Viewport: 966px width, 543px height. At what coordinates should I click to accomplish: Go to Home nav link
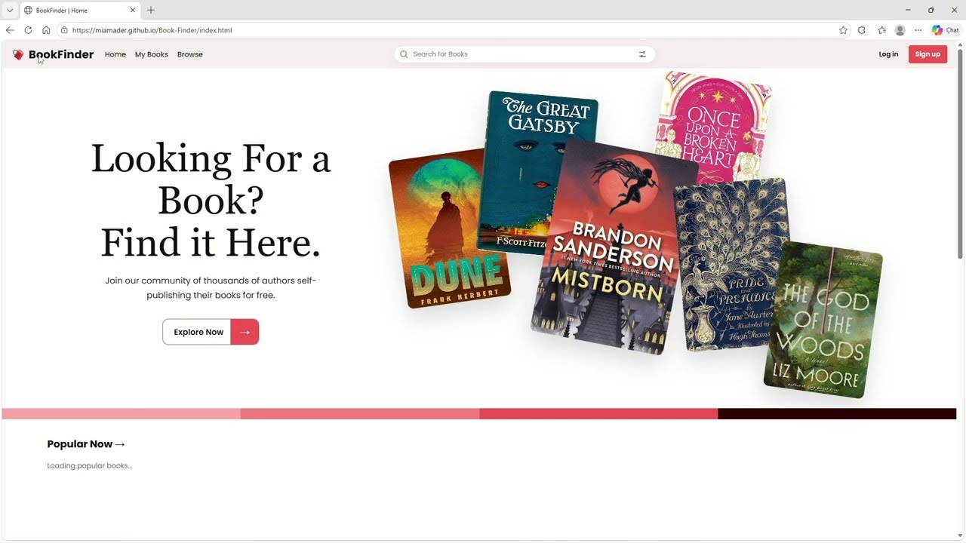pyautogui.click(x=115, y=54)
